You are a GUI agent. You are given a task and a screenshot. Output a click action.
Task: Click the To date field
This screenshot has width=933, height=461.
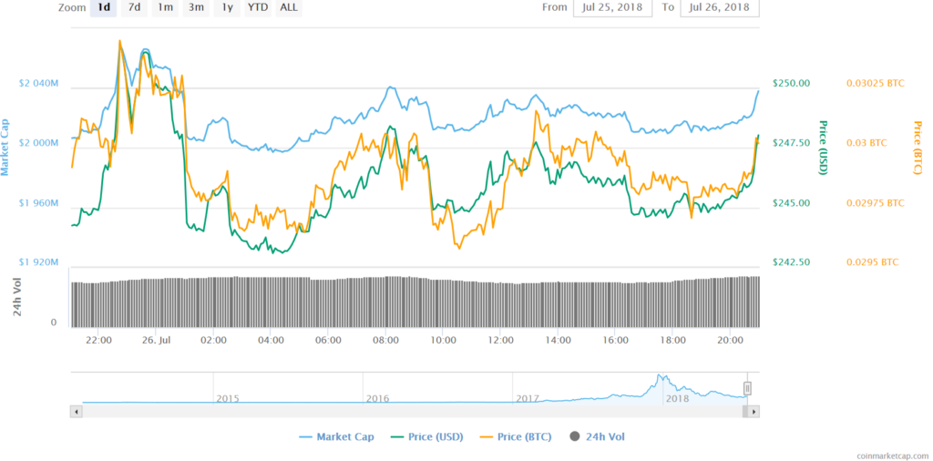click(x=720, y=8)
